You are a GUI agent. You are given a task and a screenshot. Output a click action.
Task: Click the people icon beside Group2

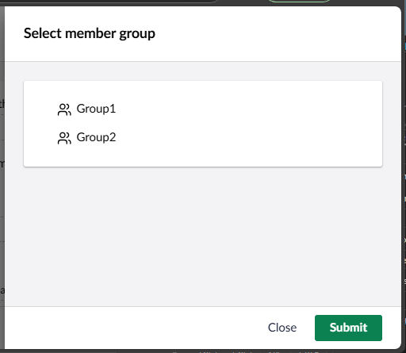[64, 138]
